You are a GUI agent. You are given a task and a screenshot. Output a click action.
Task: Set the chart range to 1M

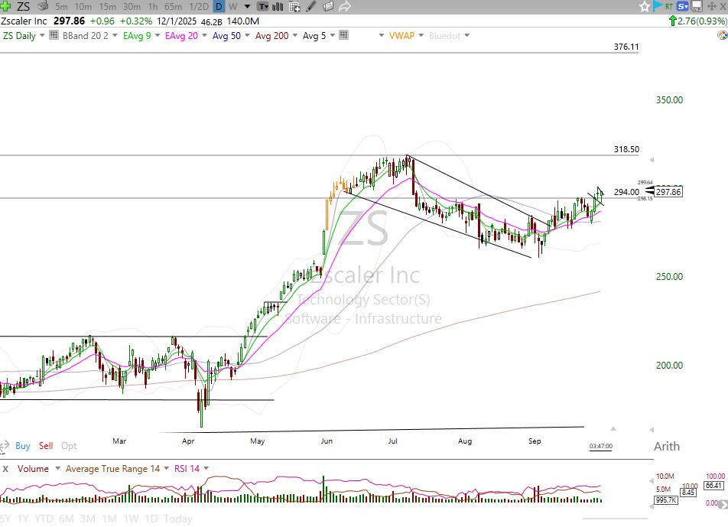(109, 519)
